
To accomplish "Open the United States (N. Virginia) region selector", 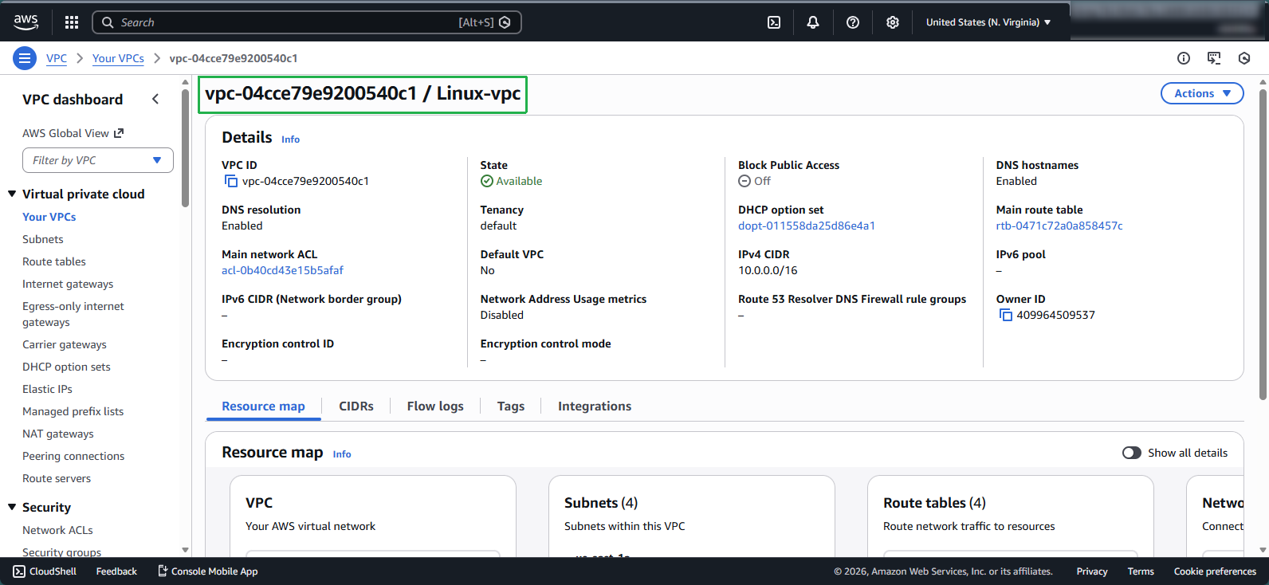I will tap(988, 22).
